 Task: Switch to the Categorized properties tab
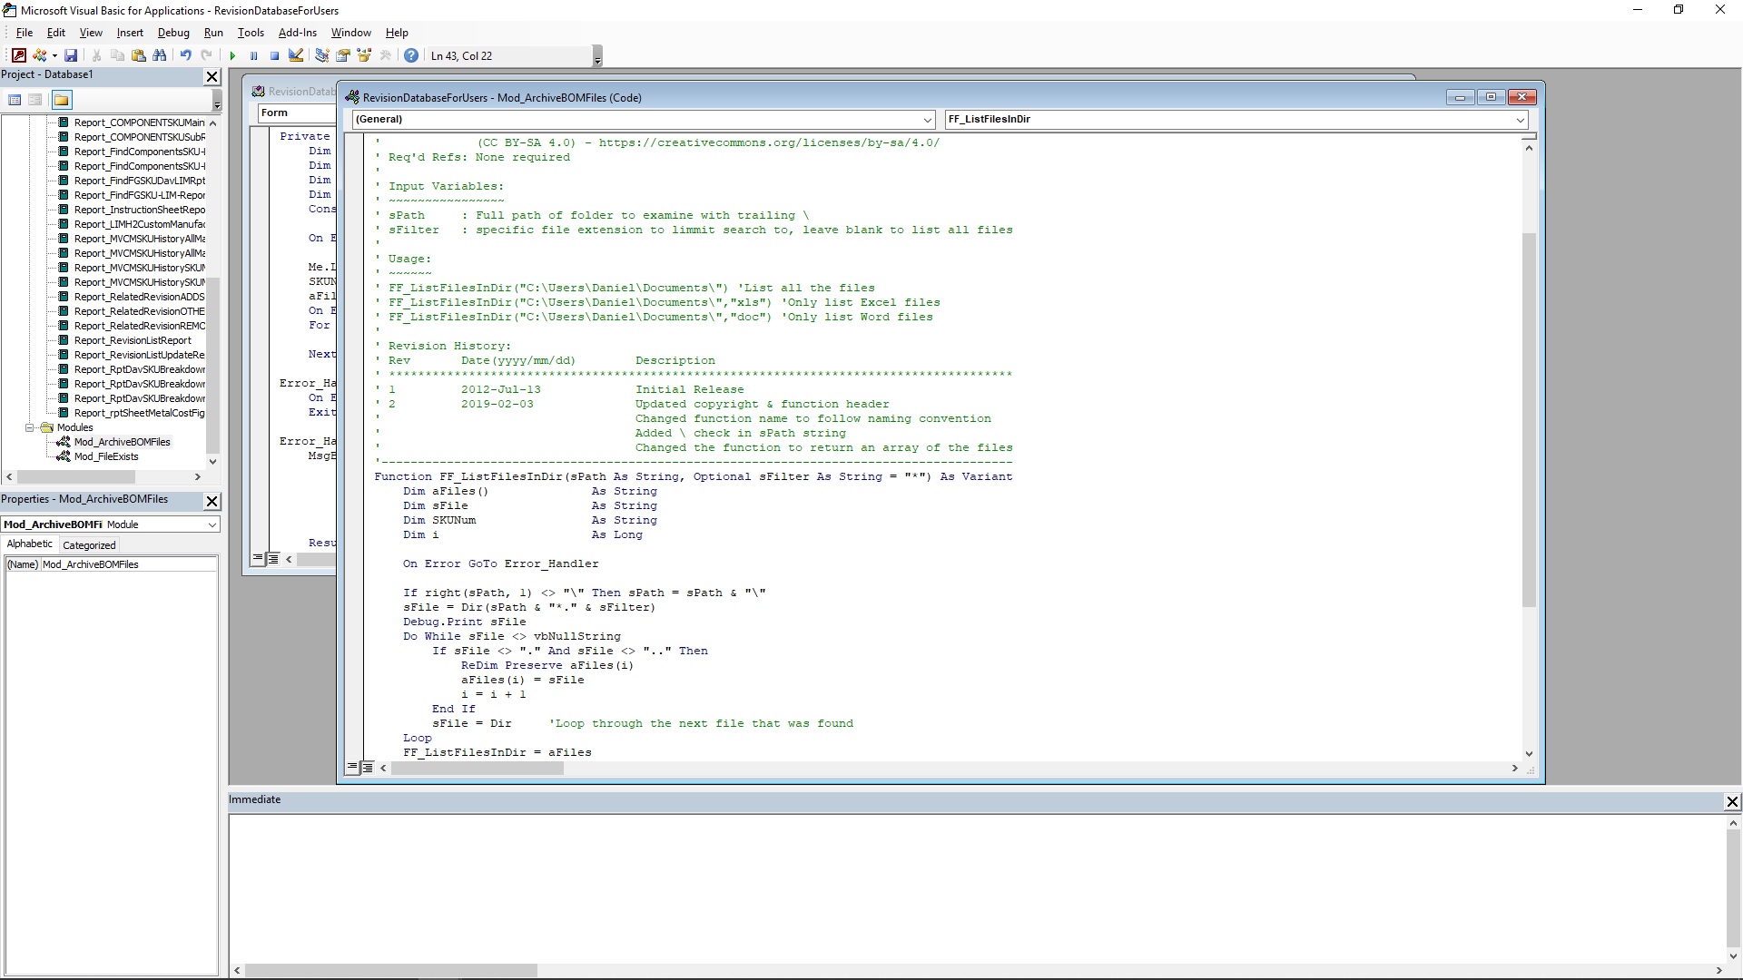point(89,545)
